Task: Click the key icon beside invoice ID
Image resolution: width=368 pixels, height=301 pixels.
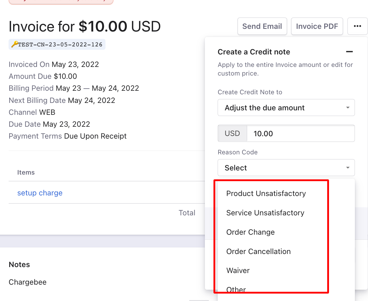Action: click(14, 45)
